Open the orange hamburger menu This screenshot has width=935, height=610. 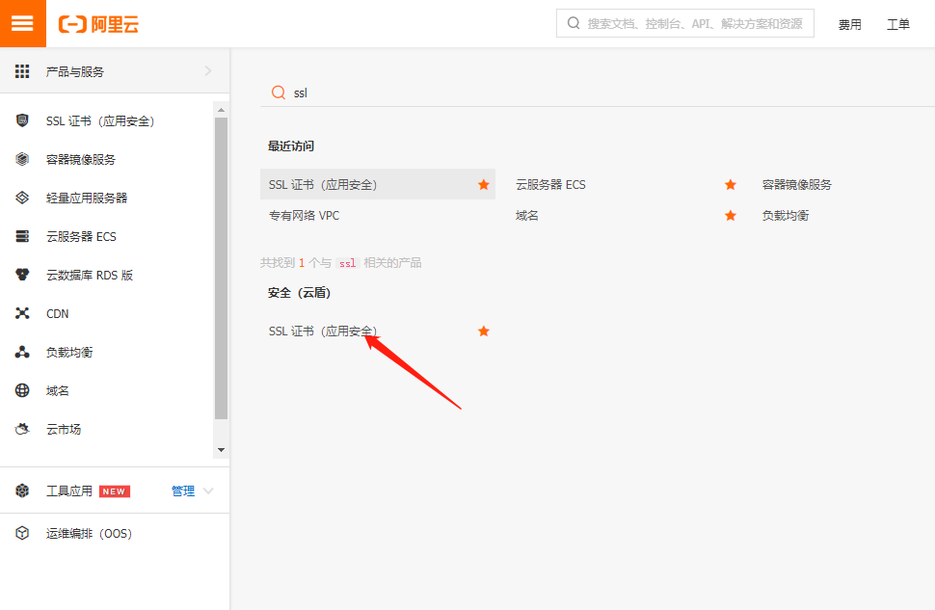coord(23,23)
